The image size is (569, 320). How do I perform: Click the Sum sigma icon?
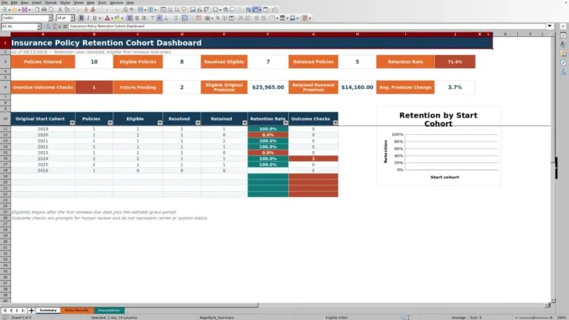click(55, 26)
